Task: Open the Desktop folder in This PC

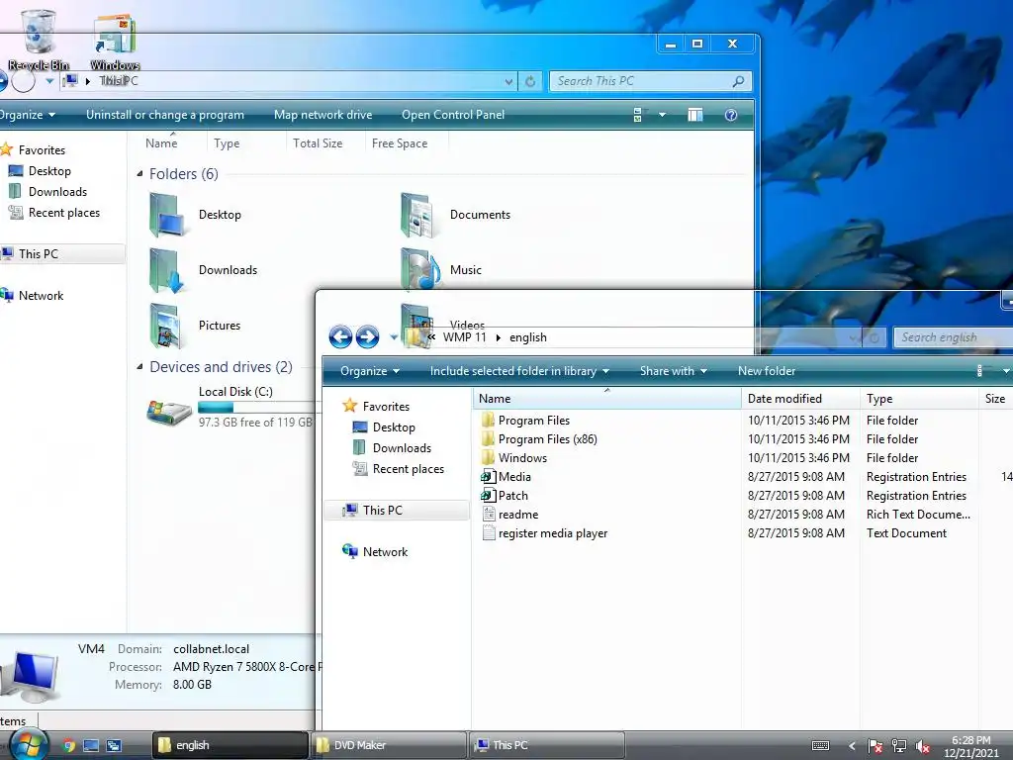Action: [x=195, y=215]
